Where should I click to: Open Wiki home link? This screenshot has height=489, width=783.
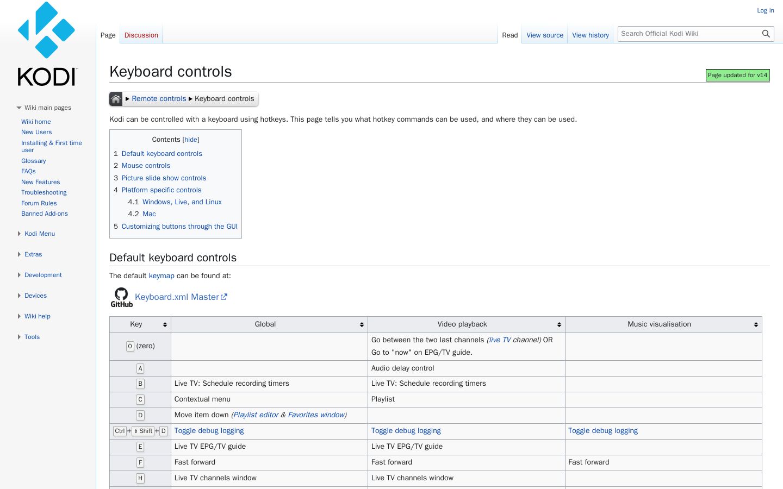[x=36, y=122]
